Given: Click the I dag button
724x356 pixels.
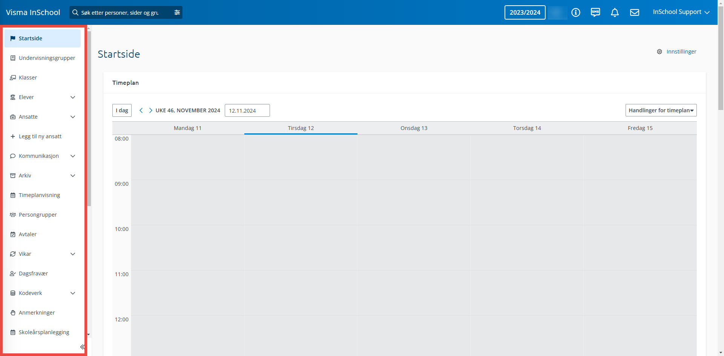Looking at the screenshot, I should (x=122, y=110).
